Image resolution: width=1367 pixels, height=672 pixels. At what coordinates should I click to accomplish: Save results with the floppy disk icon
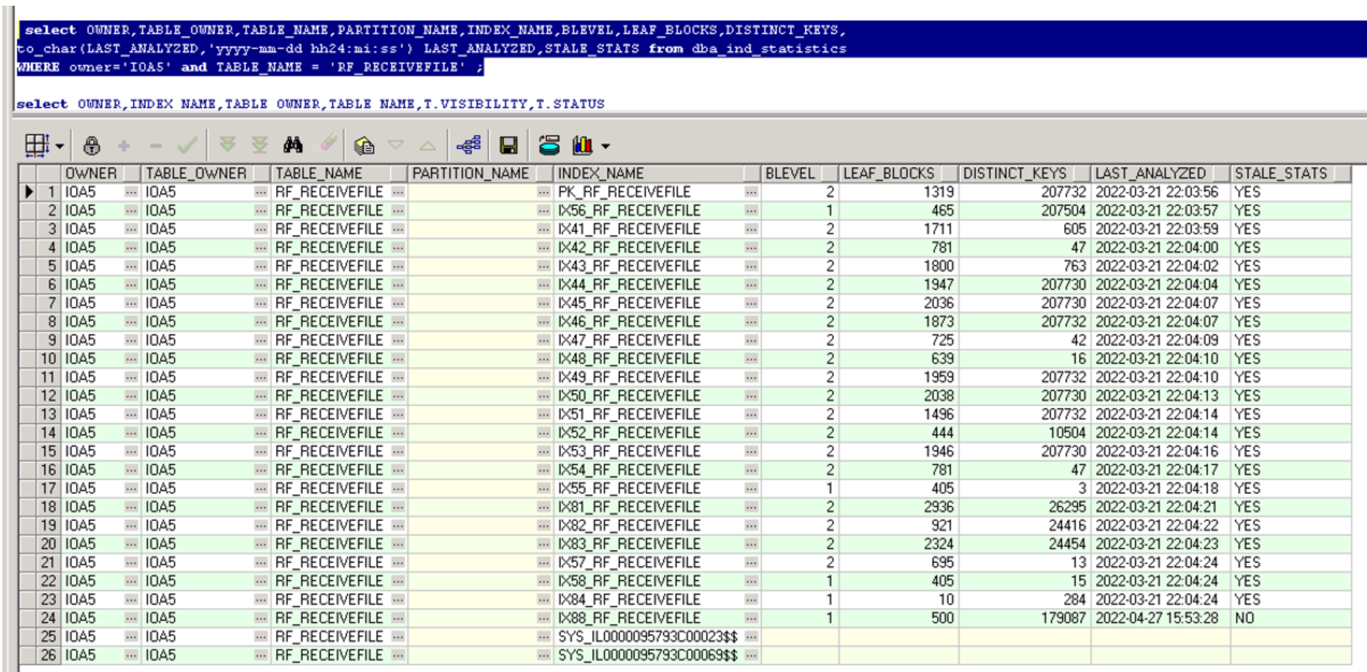pyautogui.click(x=508, y=146)
